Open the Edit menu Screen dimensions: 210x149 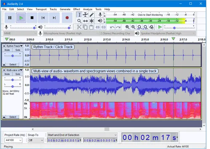tap(12, 9)
